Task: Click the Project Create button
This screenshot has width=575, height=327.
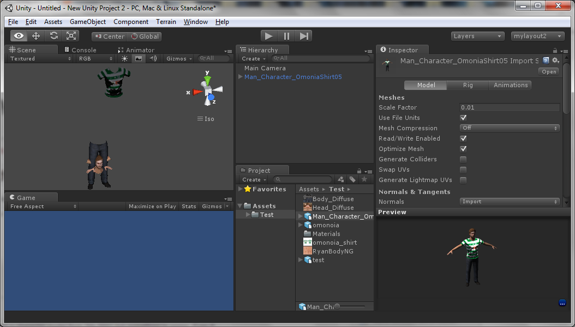Action: (x=253, y=179)
